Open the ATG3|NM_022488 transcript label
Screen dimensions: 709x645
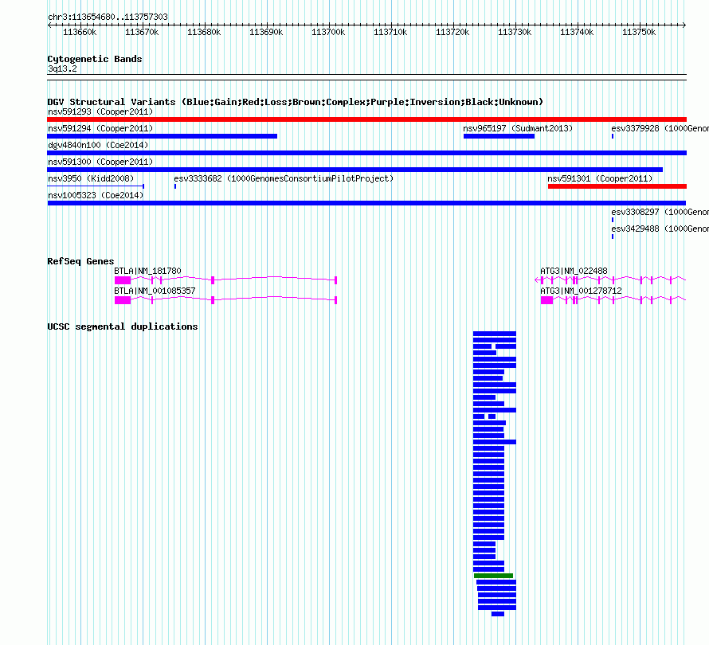574,271
